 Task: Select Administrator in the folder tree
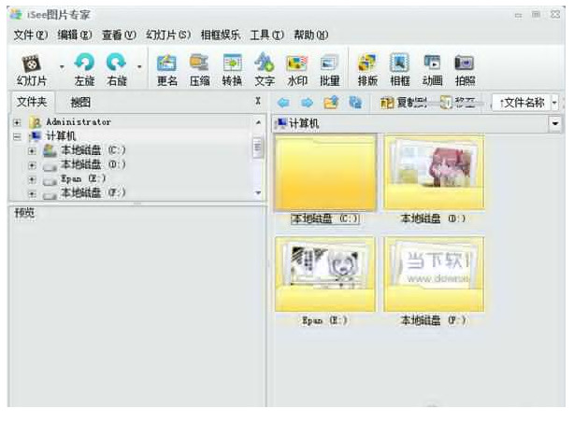79,121
